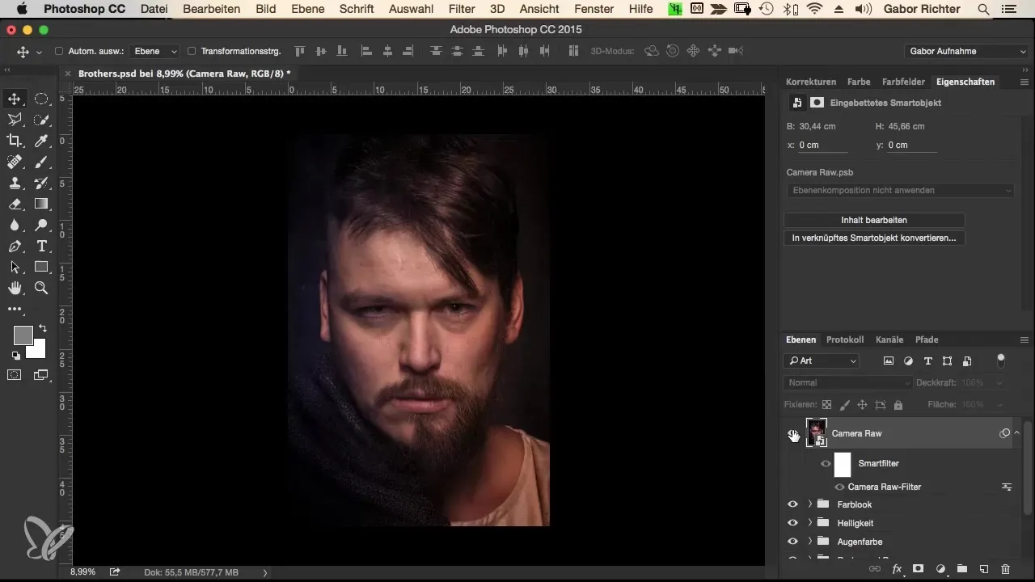Image resolution: width=1035 pixels, height=582 pixels.
Task: Select the Move tool in the toolbox
Action: point(15,99)
